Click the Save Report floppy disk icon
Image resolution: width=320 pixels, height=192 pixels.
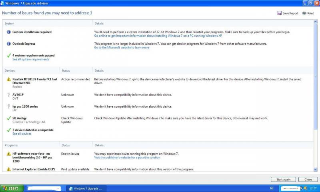pyautogui.click(x=279, y=13)
